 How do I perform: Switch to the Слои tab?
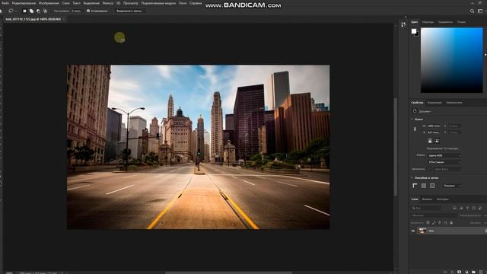tap(415, 199)
